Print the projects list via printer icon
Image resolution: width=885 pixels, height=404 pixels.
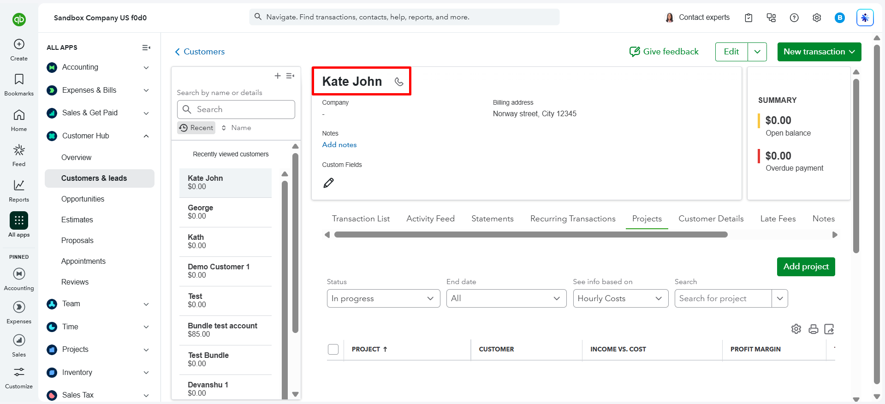813,329
